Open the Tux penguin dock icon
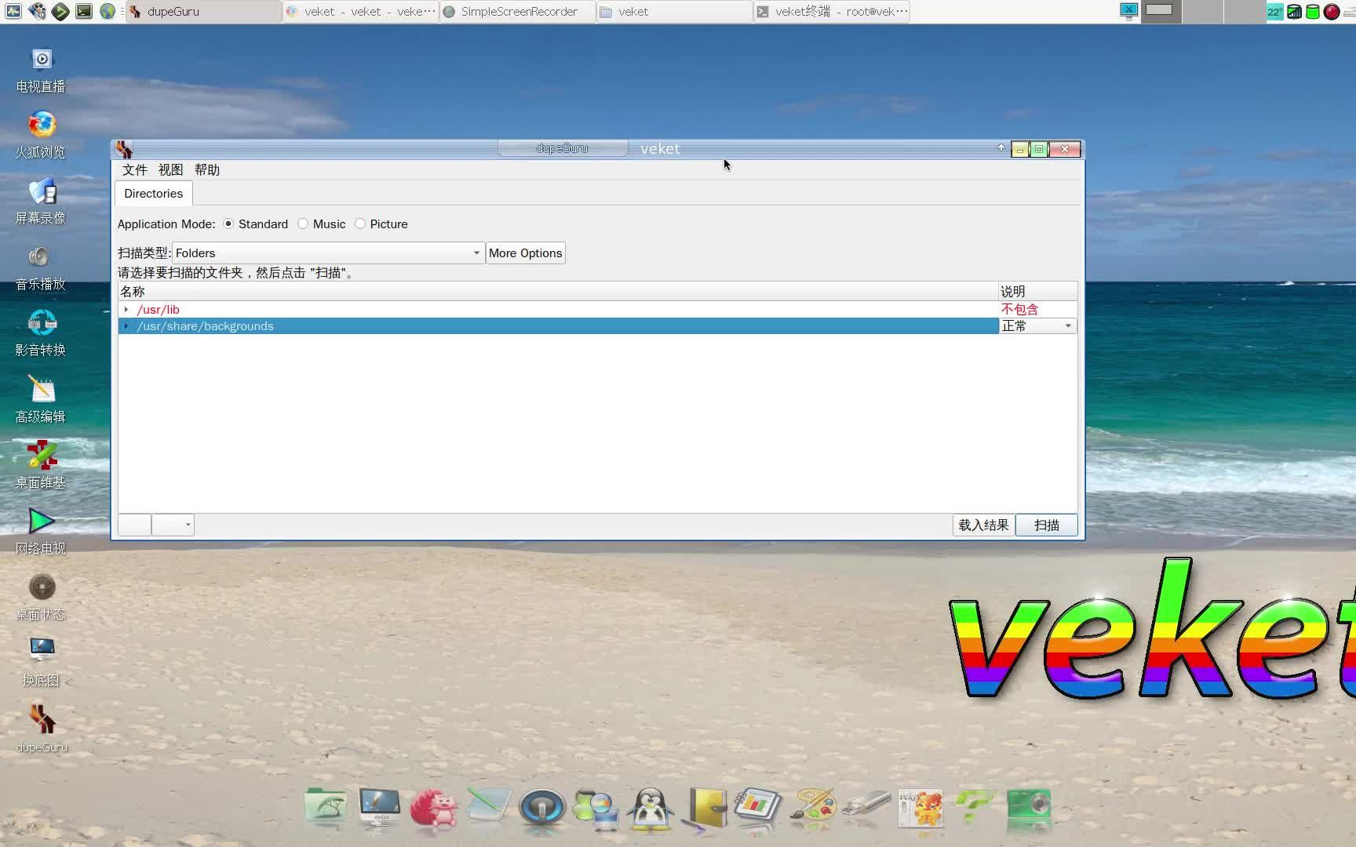Image resolution: width=1356 pixels, height=847 pixels. coord(651,809)
